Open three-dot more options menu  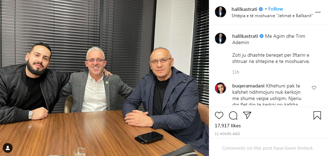coord(318,12)
